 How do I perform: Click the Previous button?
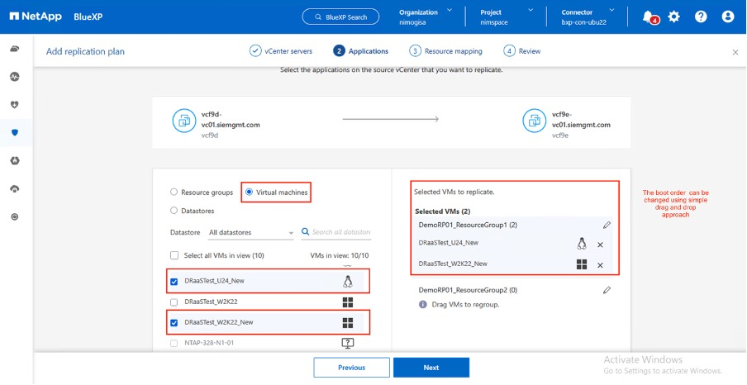click(x=351, y=368)
